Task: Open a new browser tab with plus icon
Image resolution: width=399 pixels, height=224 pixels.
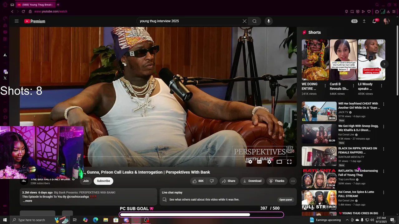Action: [58, 5]
